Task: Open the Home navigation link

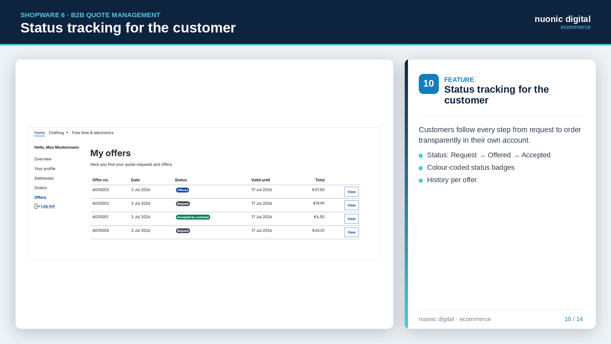Action: point(39,133)
